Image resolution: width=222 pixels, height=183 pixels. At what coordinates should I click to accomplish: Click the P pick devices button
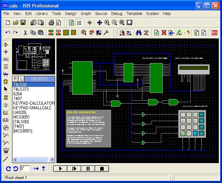coord(15,79)
